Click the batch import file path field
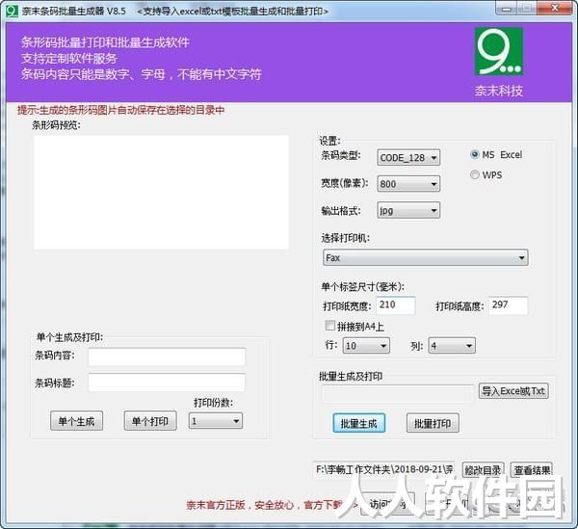Image resolution: width=578 pixels, height=529 pixels. [x=398, y=394]
